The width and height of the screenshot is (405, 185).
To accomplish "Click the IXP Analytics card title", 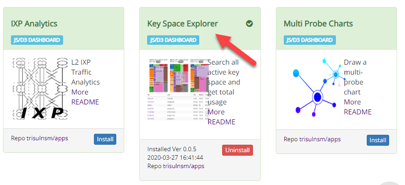I will [x=34, y=24].
